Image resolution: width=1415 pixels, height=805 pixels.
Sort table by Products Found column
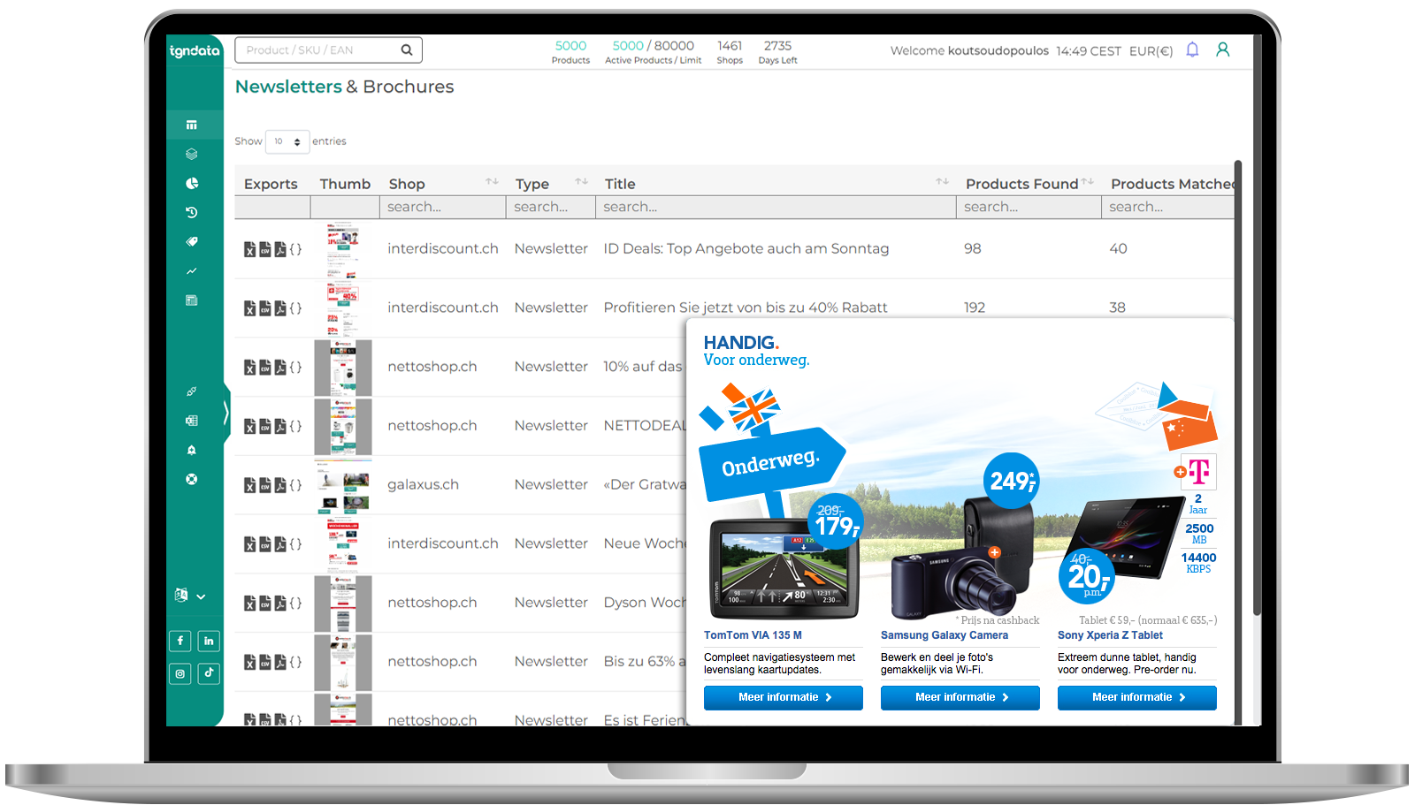[1087, 181]
